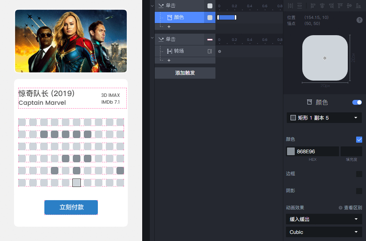Select the first 单击 trigger row
The height and width of the screenshot is (241, 366).
(185, 6)
